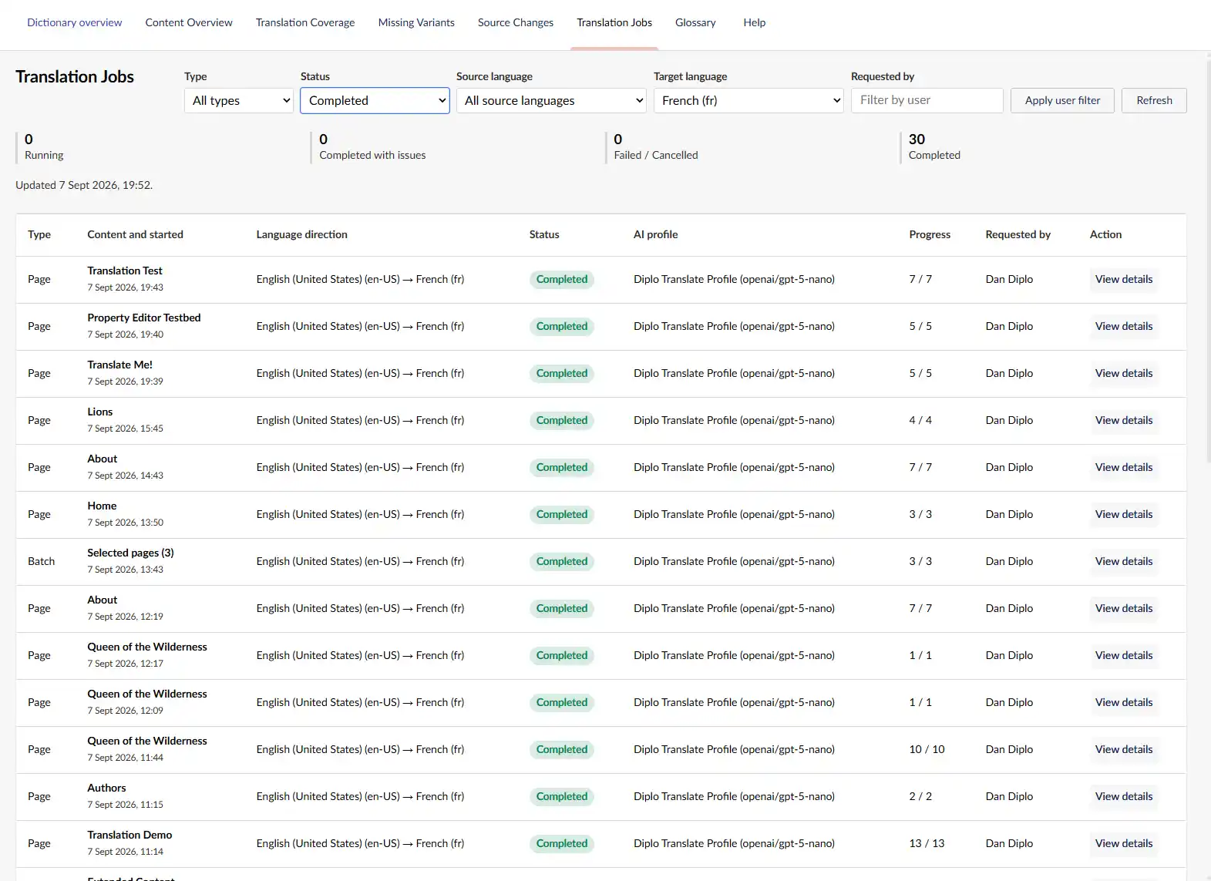Click the 10 / 10 progress value
Image resolution: width=1211 pixels, height=881 pixels.
(x=927, y=749)
